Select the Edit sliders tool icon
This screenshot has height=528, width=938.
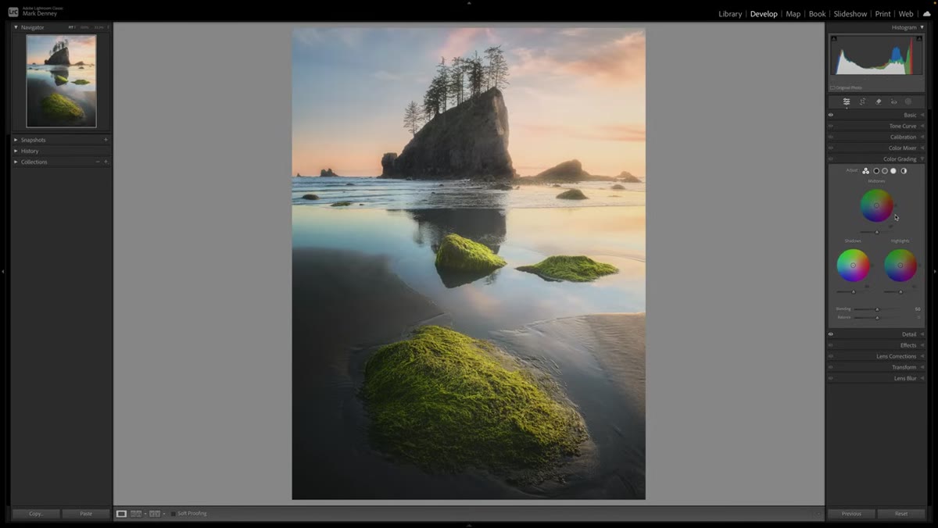tap(846, 102)
